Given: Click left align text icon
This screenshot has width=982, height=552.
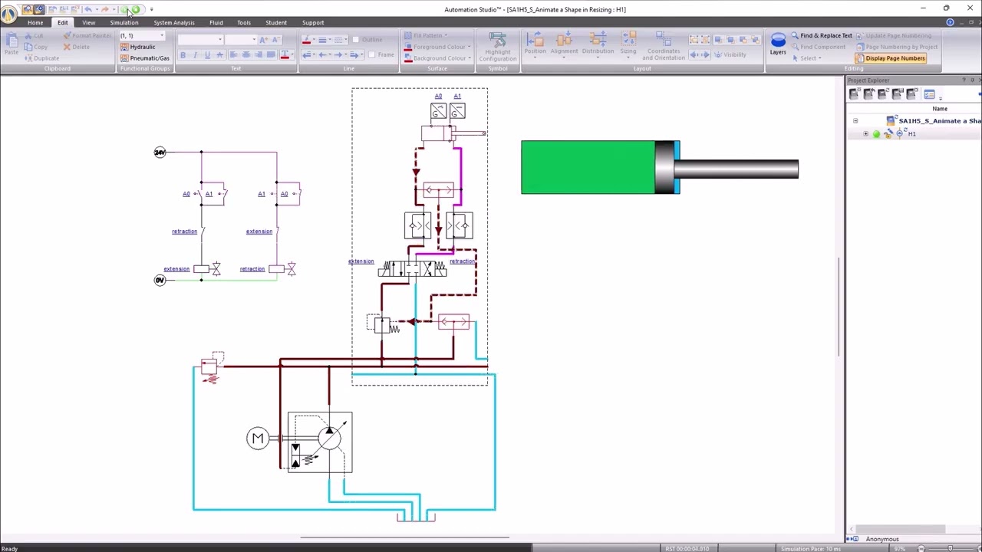Looking at the screenshot, I should coord(233,55).
